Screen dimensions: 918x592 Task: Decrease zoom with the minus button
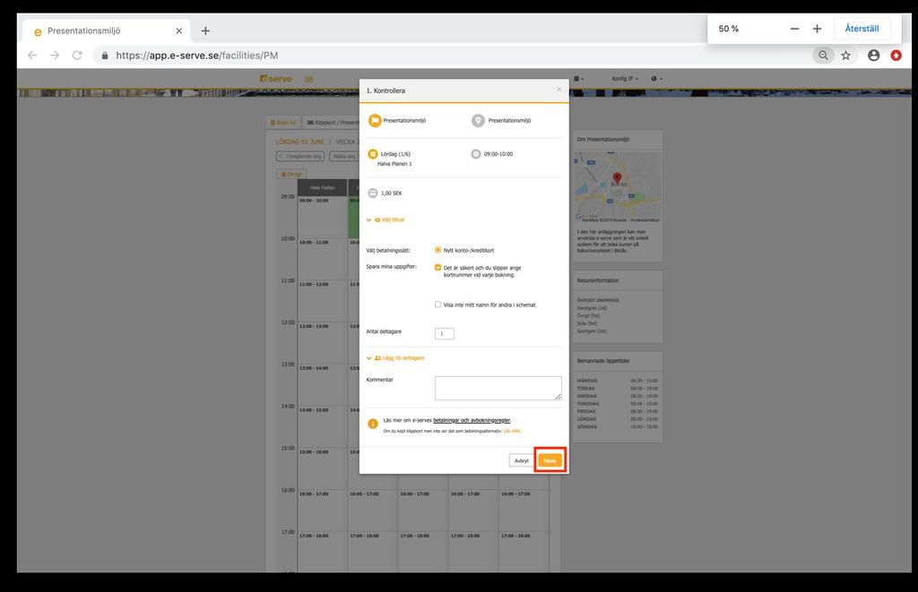coord(794,29)
